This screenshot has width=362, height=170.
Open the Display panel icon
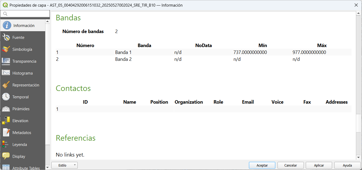[6, 156]
